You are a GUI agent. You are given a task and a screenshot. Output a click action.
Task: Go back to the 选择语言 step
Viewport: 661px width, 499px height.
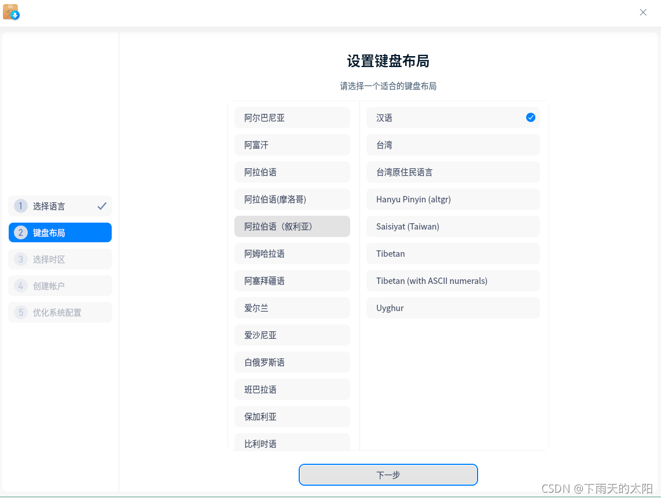click(60, 206)
